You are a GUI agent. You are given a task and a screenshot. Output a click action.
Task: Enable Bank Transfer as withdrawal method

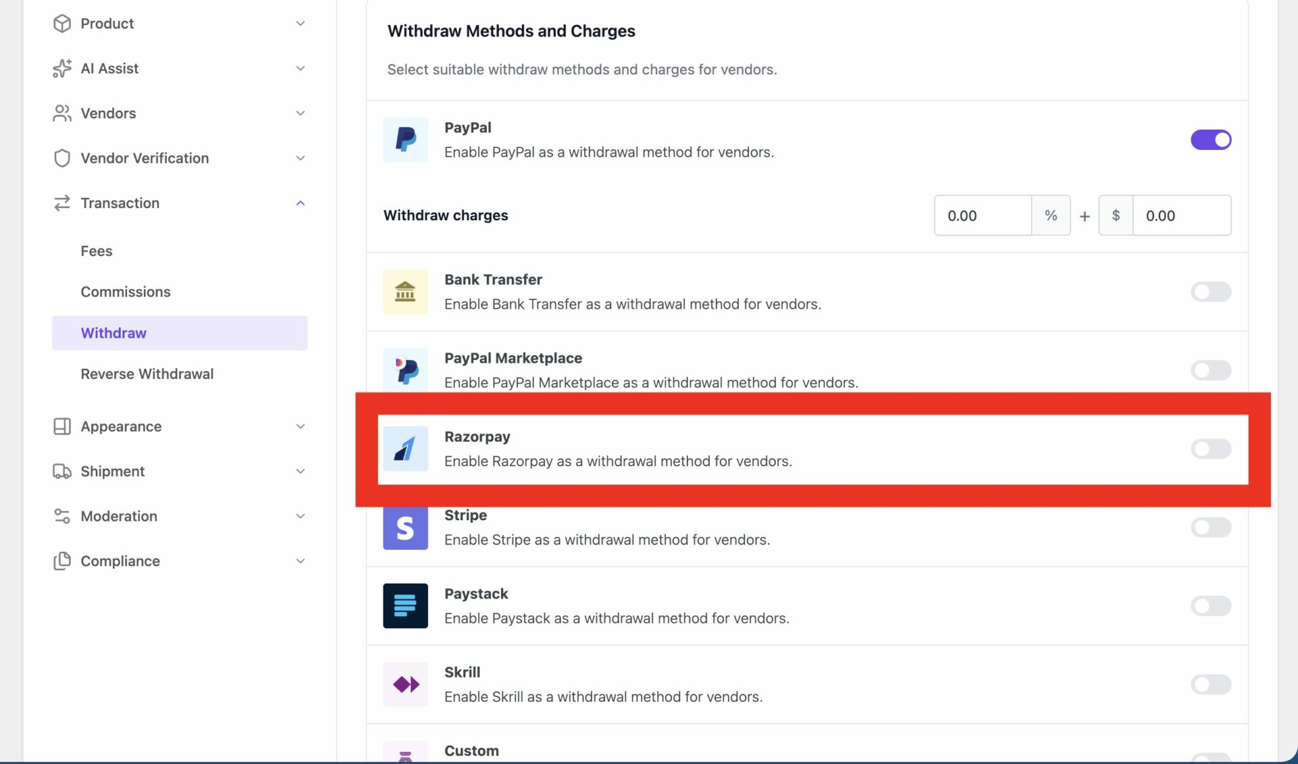1211,292
